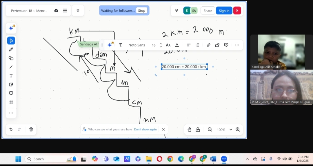Open the text alignment options
Viewport: 313px width, 166px height.
189,45
